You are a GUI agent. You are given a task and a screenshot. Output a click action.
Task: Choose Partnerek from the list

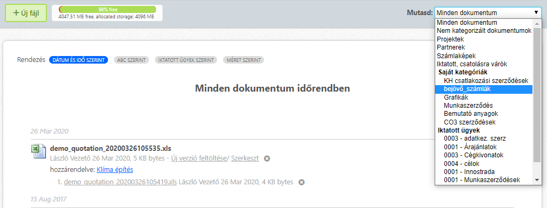click(483, 47)
